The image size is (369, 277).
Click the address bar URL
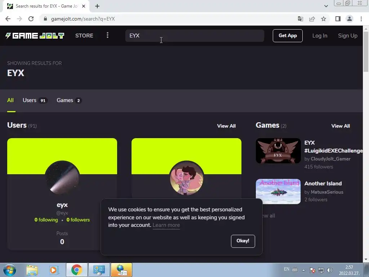83,19
